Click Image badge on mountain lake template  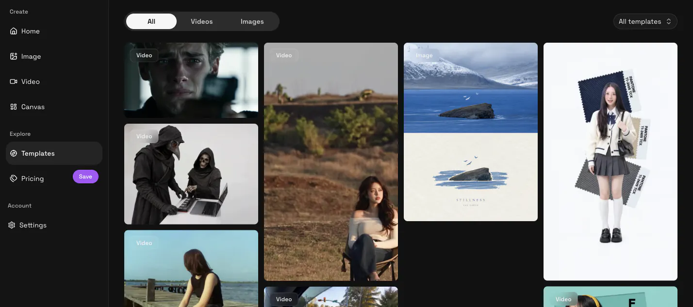pos(424,55)
